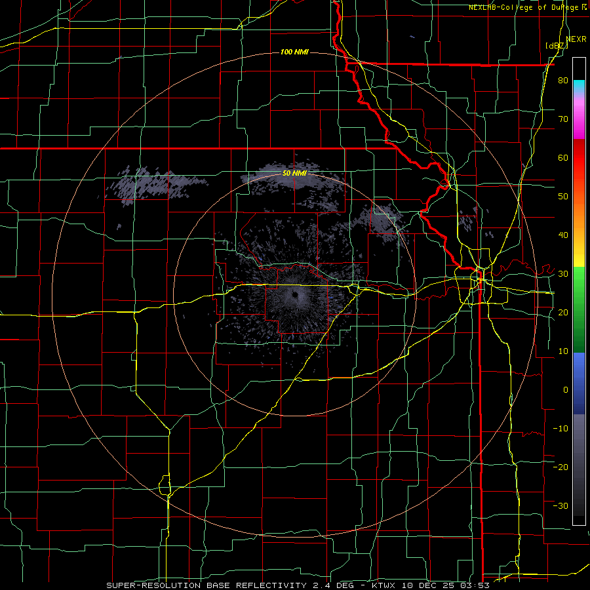
Task: Click the 20 value on the dBZ scale
Action: coord(563,312)
